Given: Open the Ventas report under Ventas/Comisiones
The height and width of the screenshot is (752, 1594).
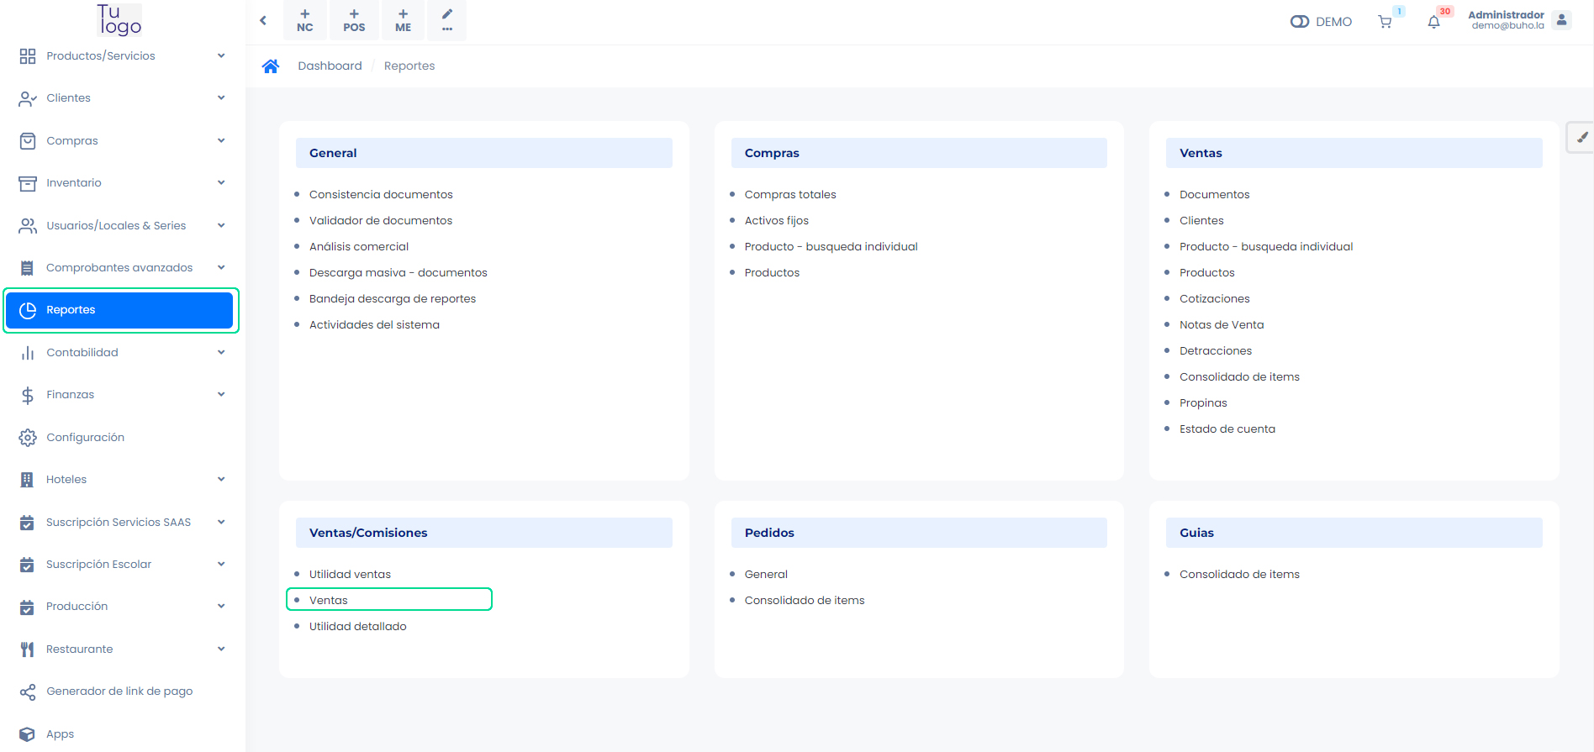Looking at the screenshot, I should pos(329,600).
